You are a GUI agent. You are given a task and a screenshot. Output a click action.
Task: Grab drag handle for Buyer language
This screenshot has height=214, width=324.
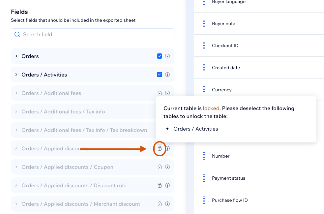point(204,2)
